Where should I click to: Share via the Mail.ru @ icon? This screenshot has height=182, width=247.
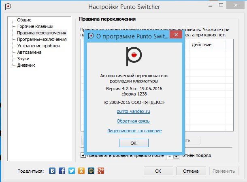pyautogui.click(x=91, y=171)
